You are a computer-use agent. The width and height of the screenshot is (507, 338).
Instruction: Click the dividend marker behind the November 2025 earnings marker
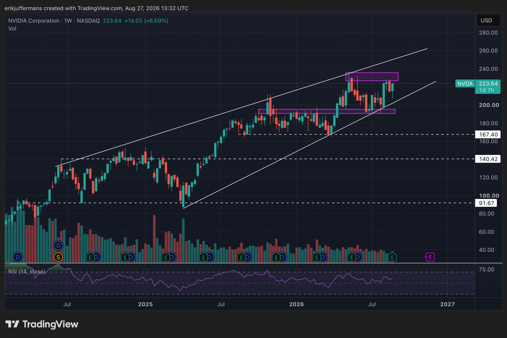click(x=283, y=257)
